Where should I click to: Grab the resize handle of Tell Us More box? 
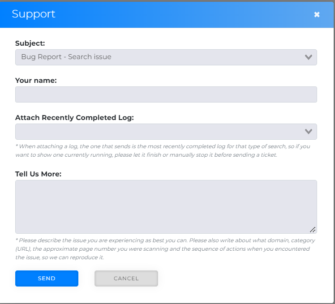[313, 230]
